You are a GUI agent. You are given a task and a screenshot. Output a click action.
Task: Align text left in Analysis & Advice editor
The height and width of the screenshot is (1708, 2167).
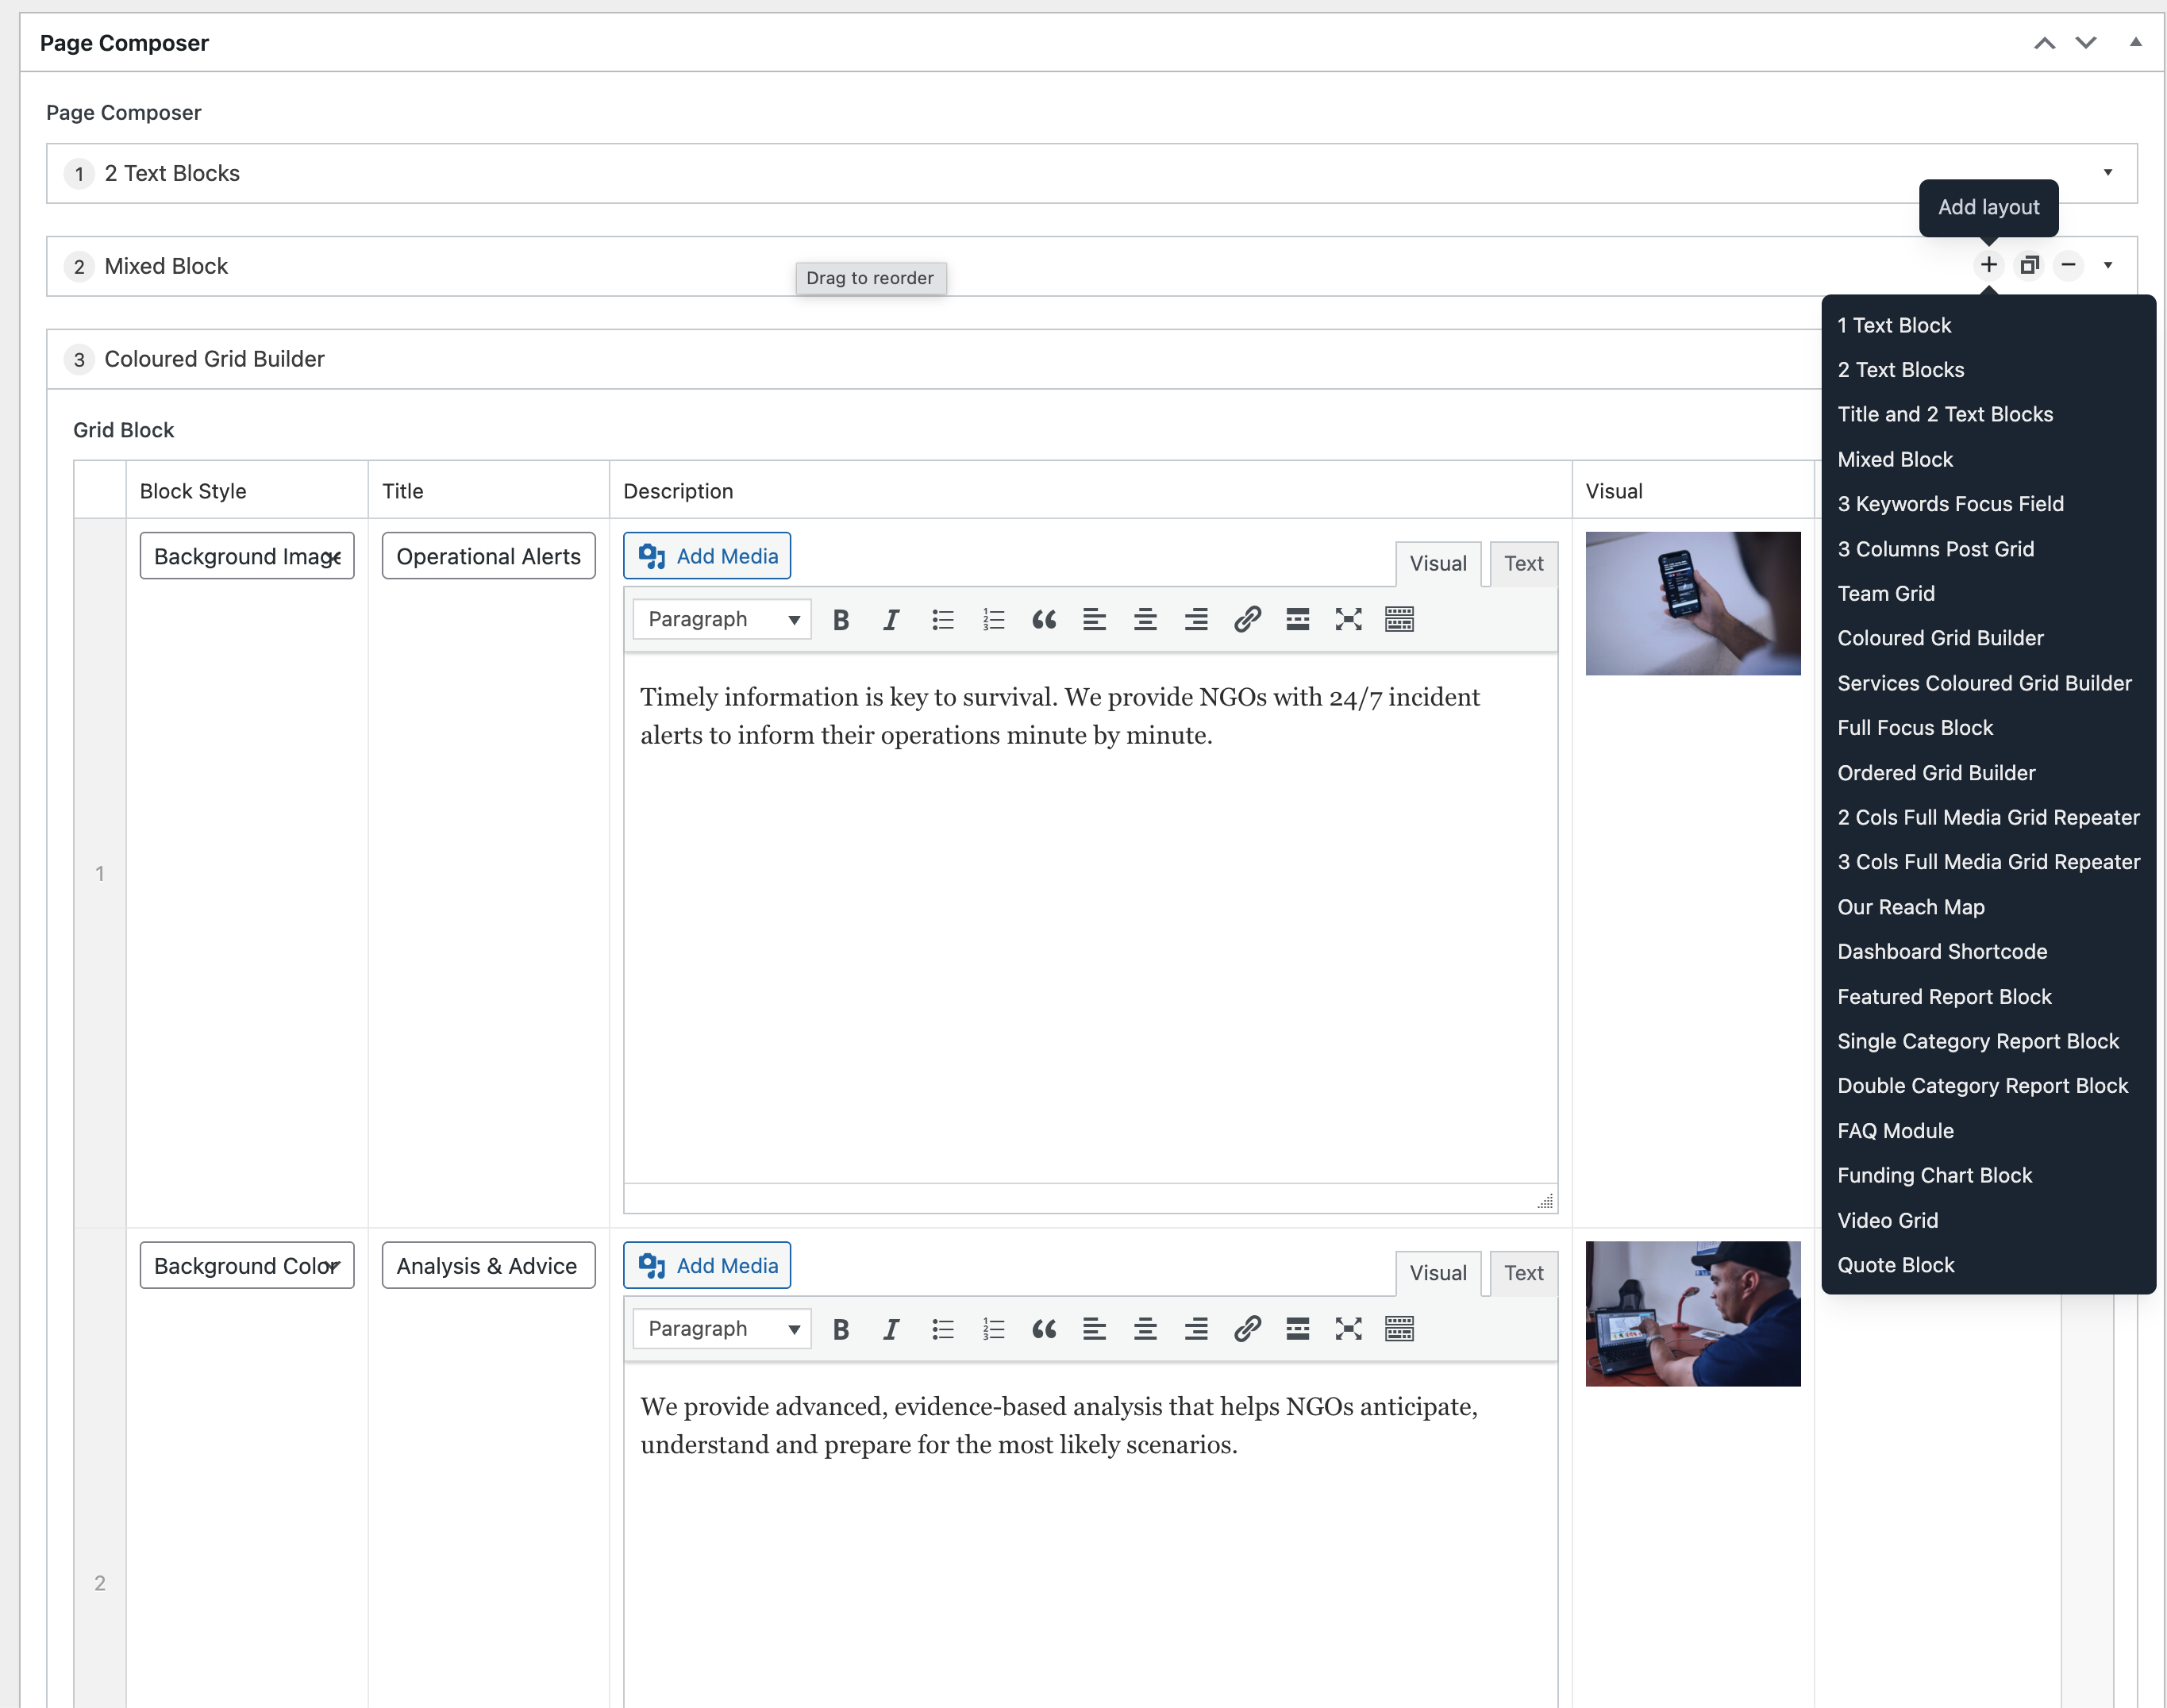1094,1329
